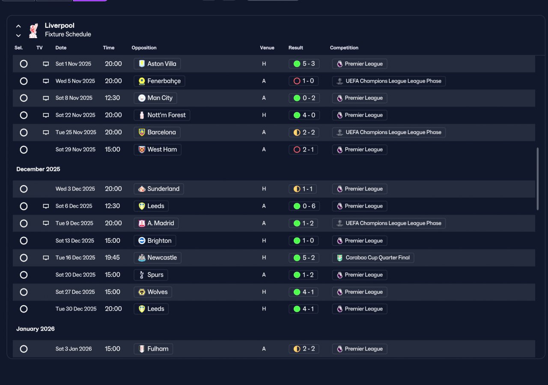548x385 pixels.
Task: Click the vertical scrollbar of fixture list
Action: point(537,179)
